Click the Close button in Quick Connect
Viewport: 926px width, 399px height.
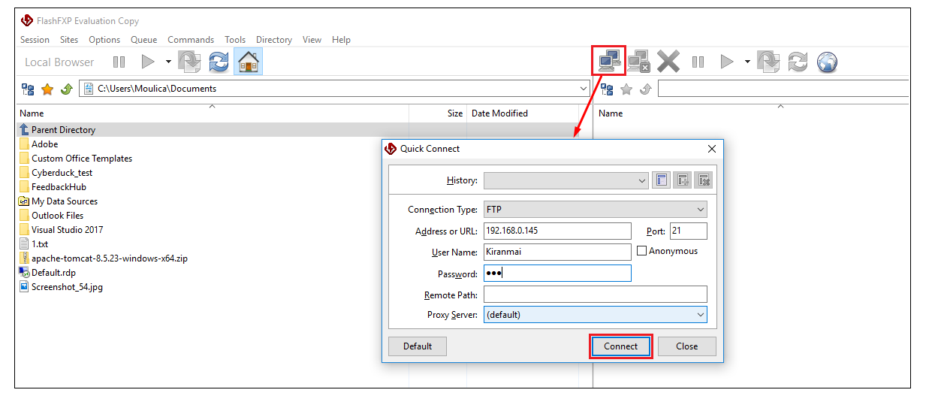686,346
